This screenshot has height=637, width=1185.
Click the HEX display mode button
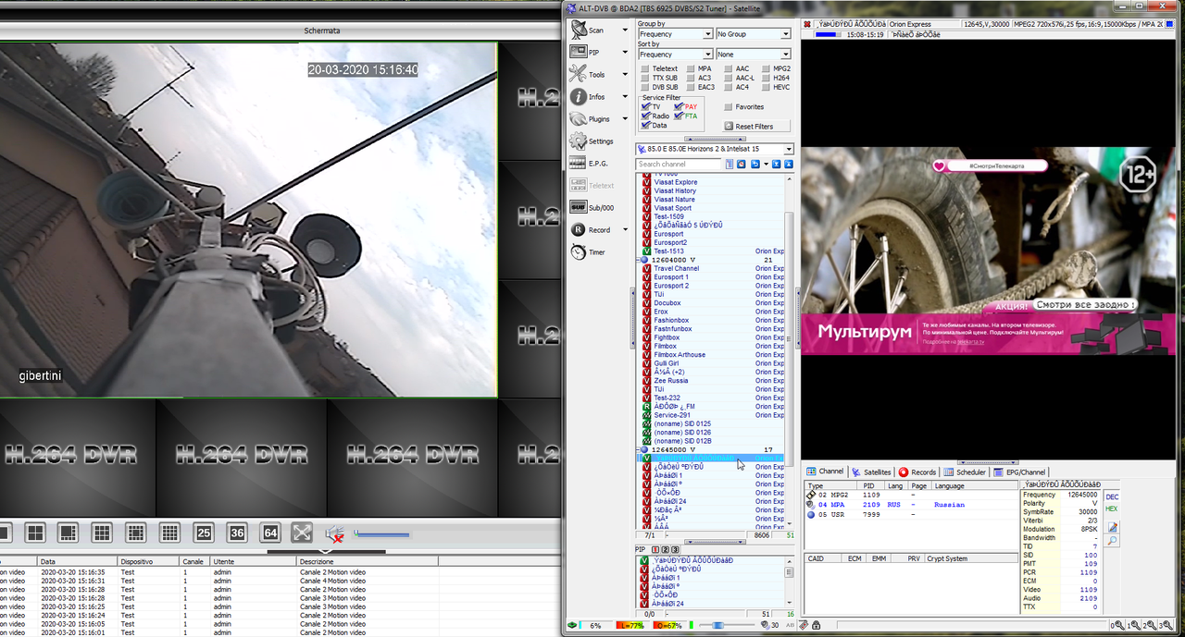click(1112, 509)
